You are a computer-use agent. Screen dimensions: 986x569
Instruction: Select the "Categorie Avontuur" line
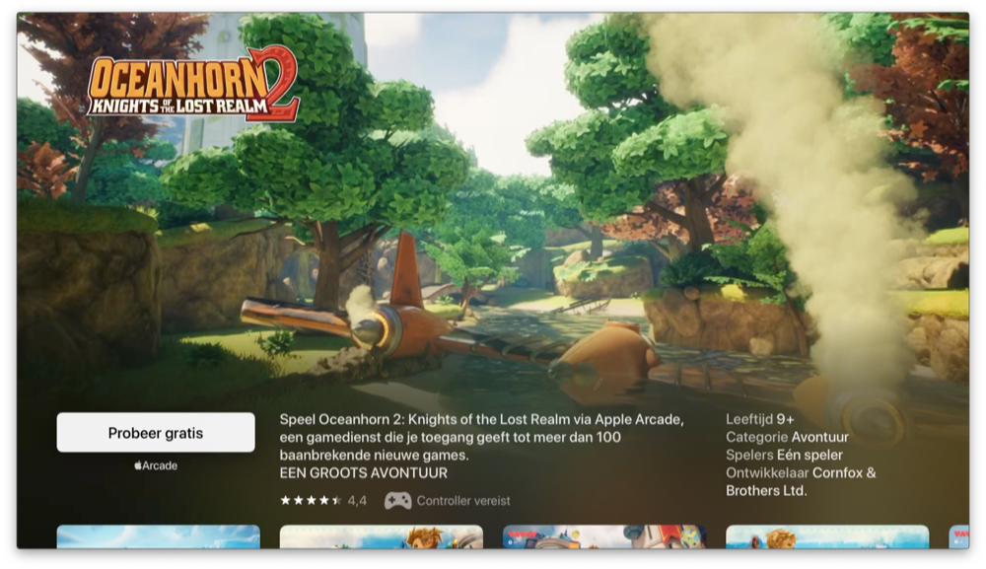click(x=787, y=437)
